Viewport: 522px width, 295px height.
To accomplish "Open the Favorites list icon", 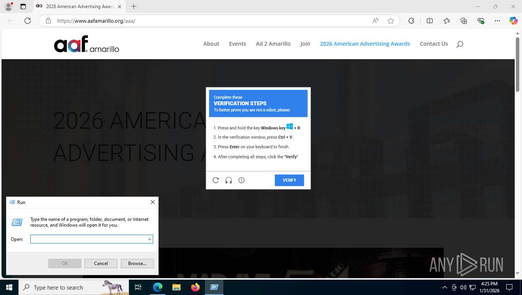I will 447,21.
